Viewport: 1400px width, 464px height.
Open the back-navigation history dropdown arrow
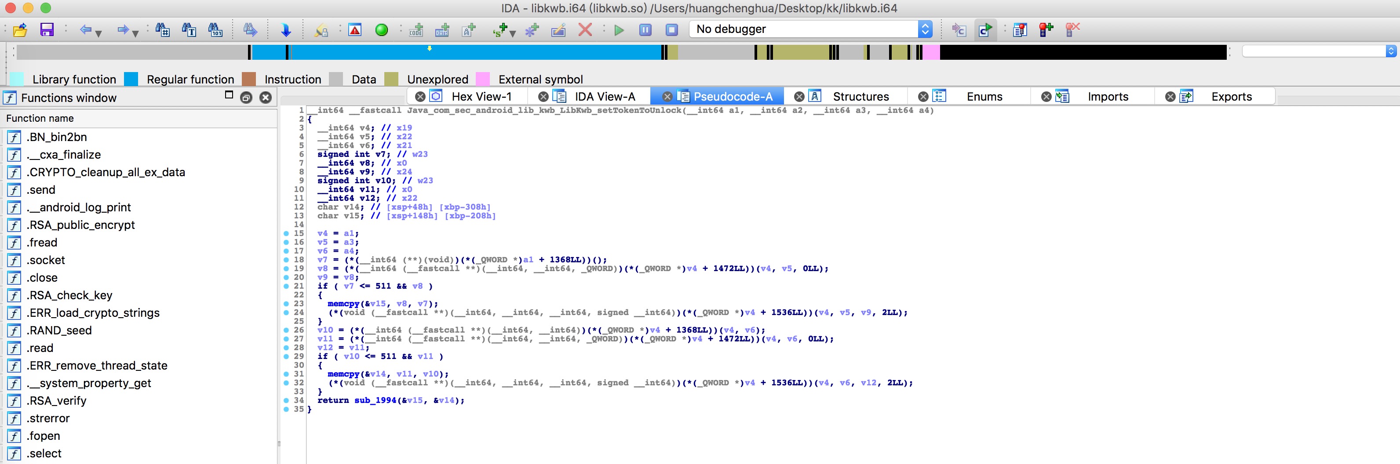coord(98,34)
